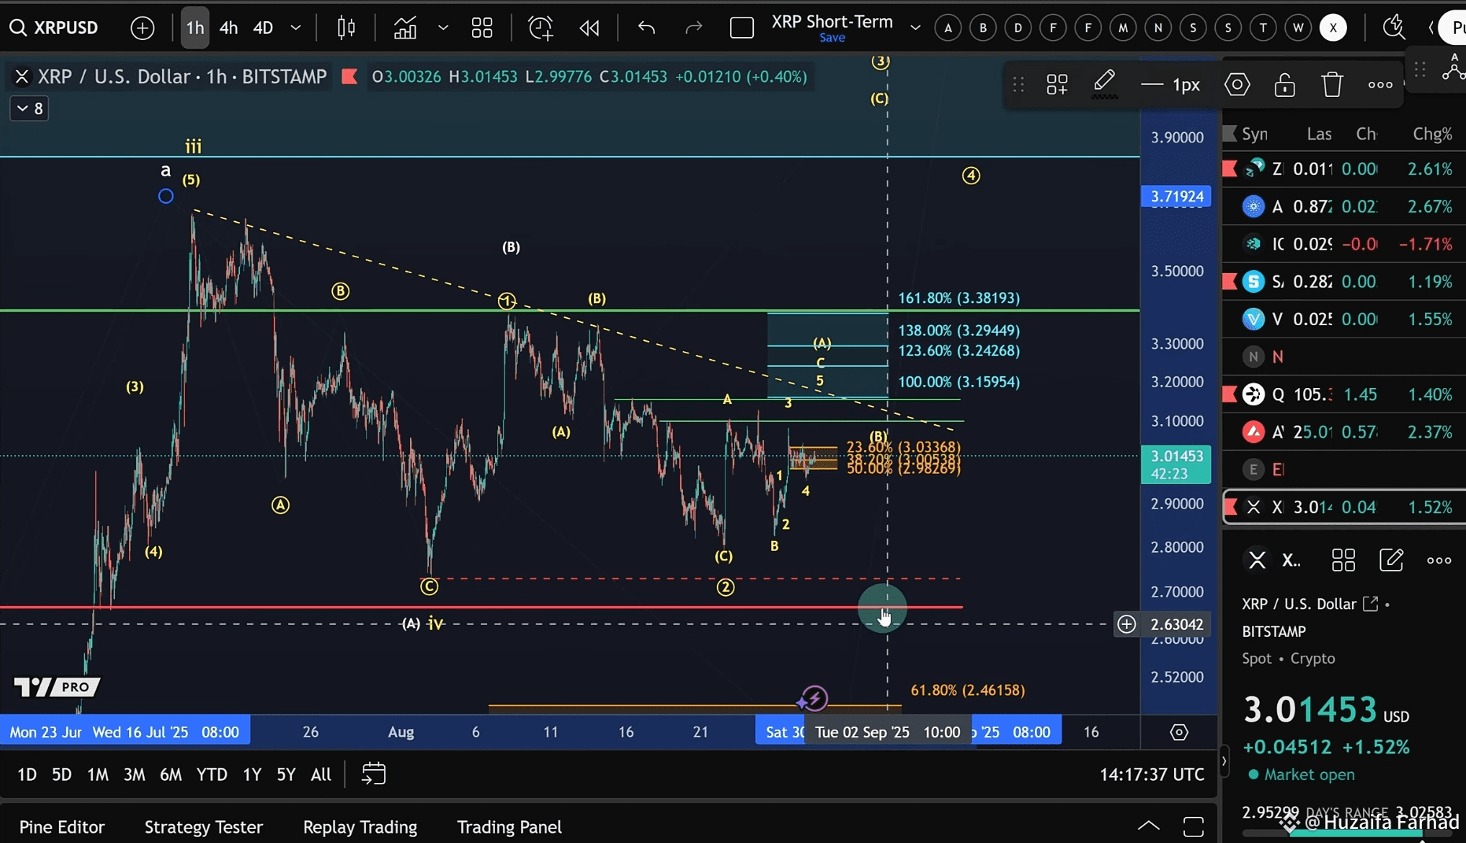Image resolution: width=1466 pixels, height=843 pixels.
Task: Select the XRP watchlist row at 1.52%
Action: tap(1344, 508)
